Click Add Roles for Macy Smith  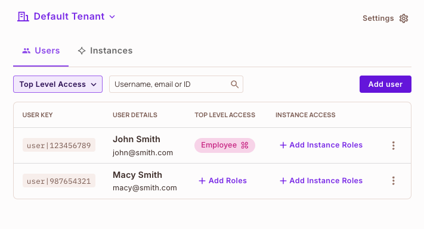point(223,181)
